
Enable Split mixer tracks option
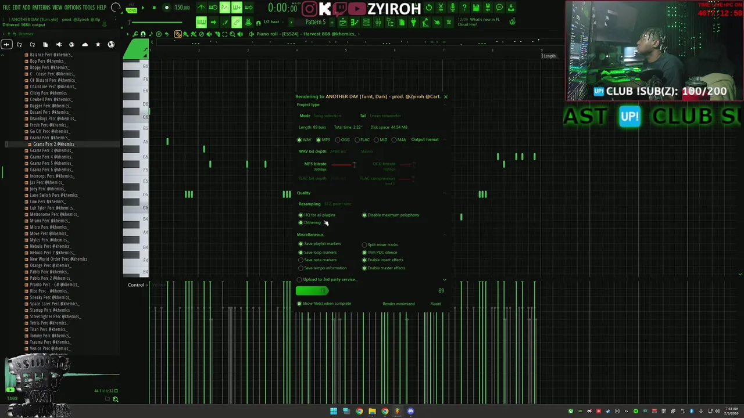(x=380, y=245)
